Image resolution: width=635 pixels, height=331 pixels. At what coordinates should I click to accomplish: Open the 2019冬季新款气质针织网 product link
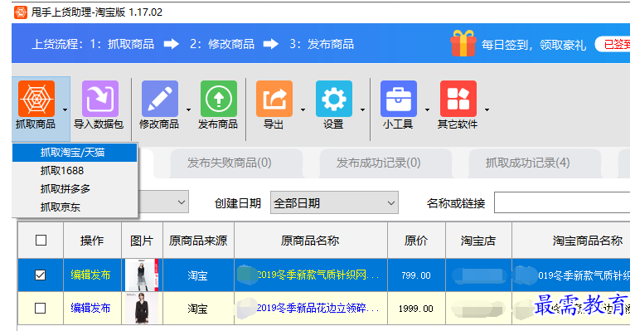317,275
